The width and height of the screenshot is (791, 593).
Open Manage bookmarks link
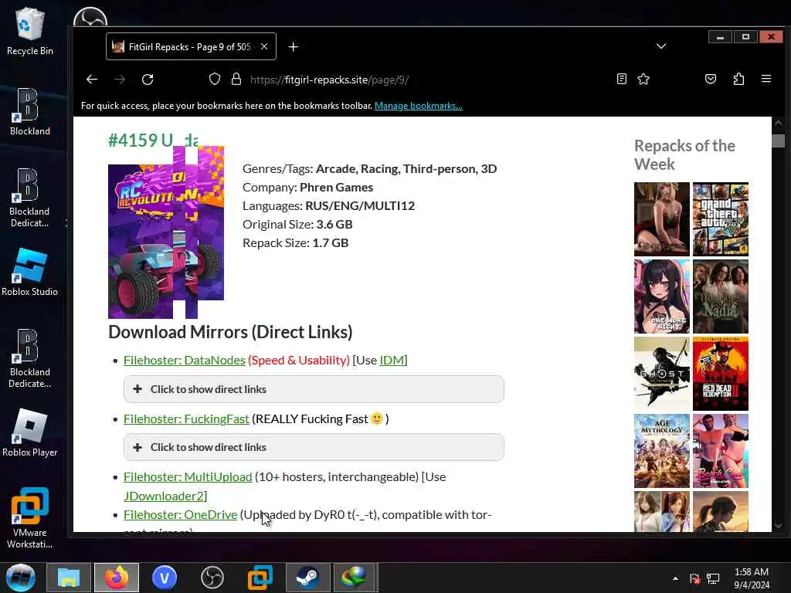tap(418, 105)
